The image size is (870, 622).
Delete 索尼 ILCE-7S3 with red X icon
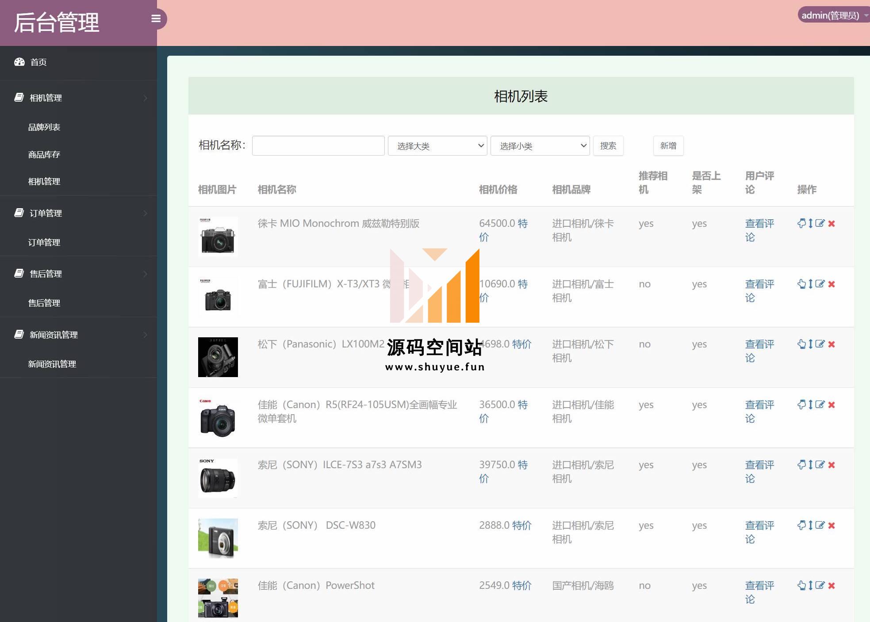(x=832, y=465)
